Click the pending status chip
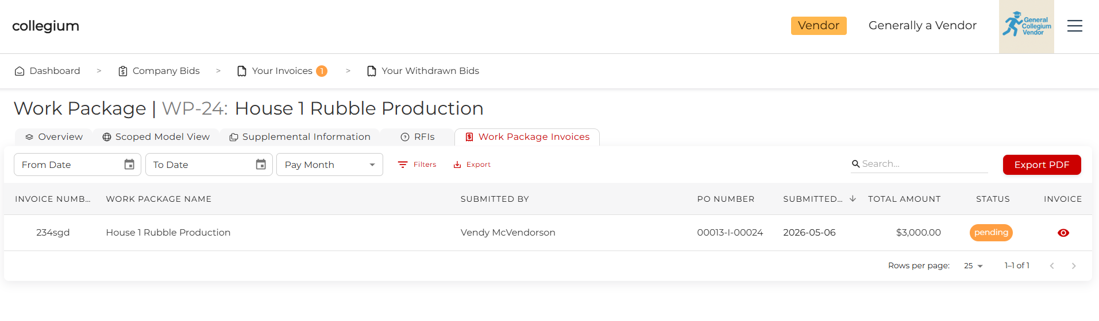The width and height of the screenshot is (1099, 321). point(991,233)
